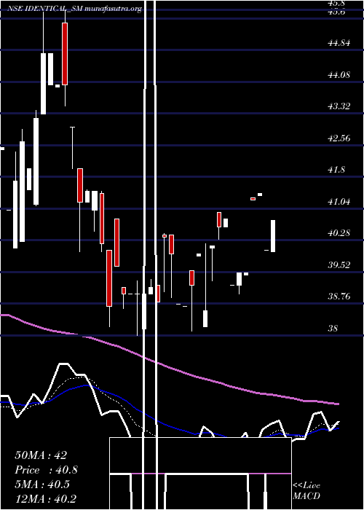This screenshot has width=364, height=510.
Task: Click the 44.84 price axis label
Action: (339, 43)
